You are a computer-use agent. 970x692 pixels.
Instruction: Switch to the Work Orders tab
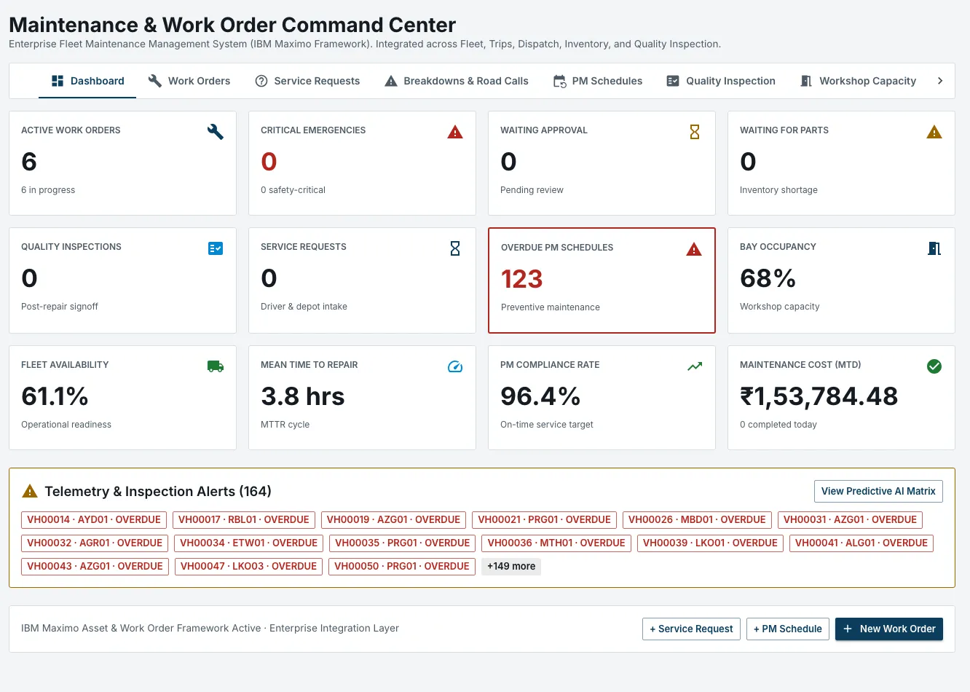point(189,81)
